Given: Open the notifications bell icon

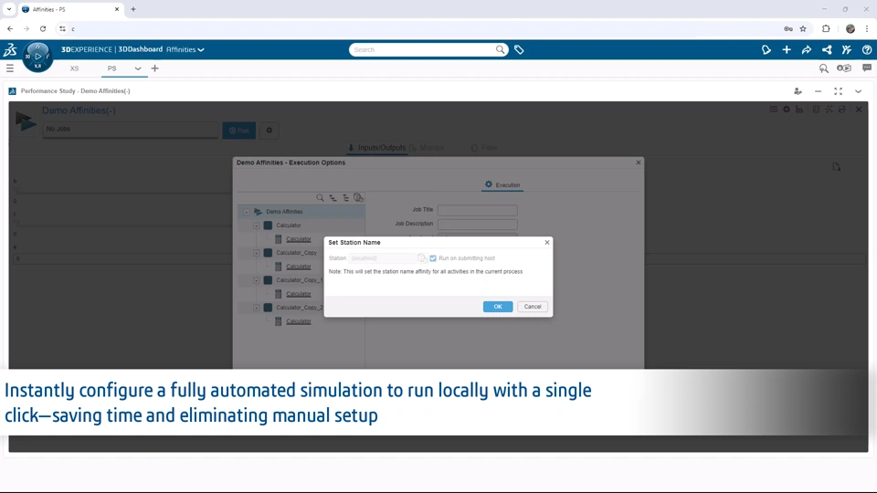Looking at the screenshot, I should 766,49.
